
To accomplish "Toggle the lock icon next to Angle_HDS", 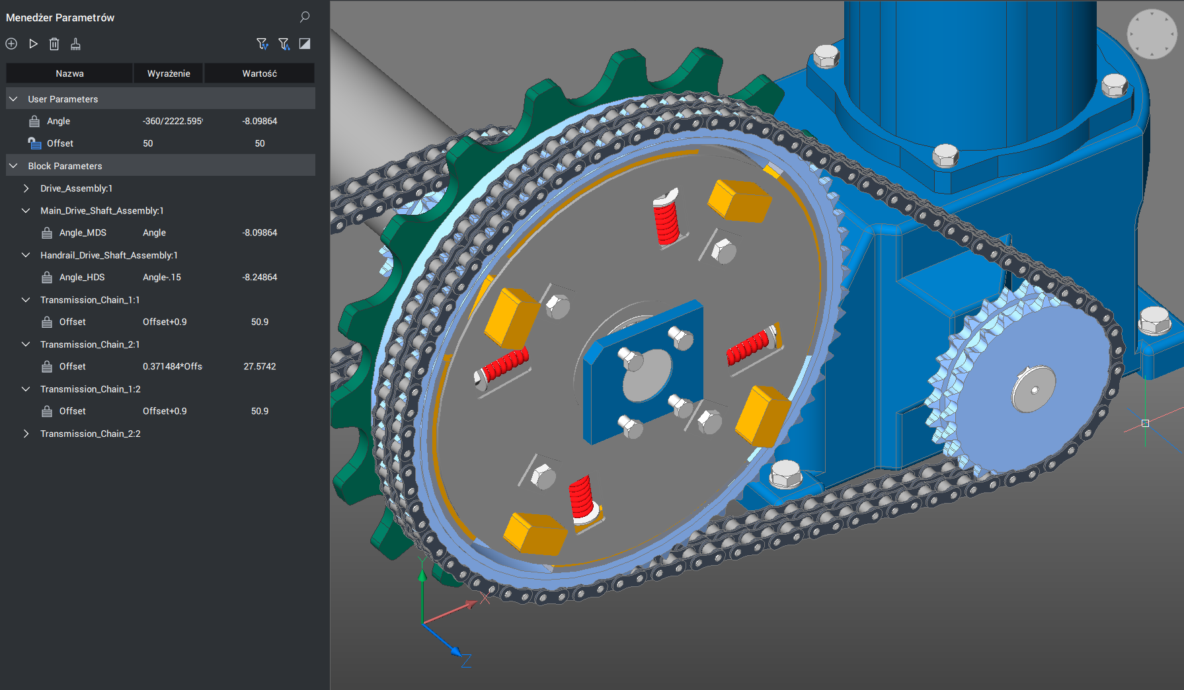I will pyautogui.click(x=47, y=278).
